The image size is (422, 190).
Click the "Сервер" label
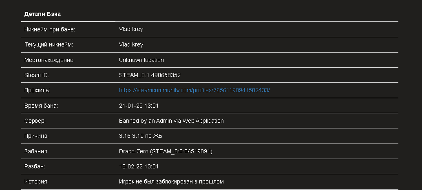[35, 121]
